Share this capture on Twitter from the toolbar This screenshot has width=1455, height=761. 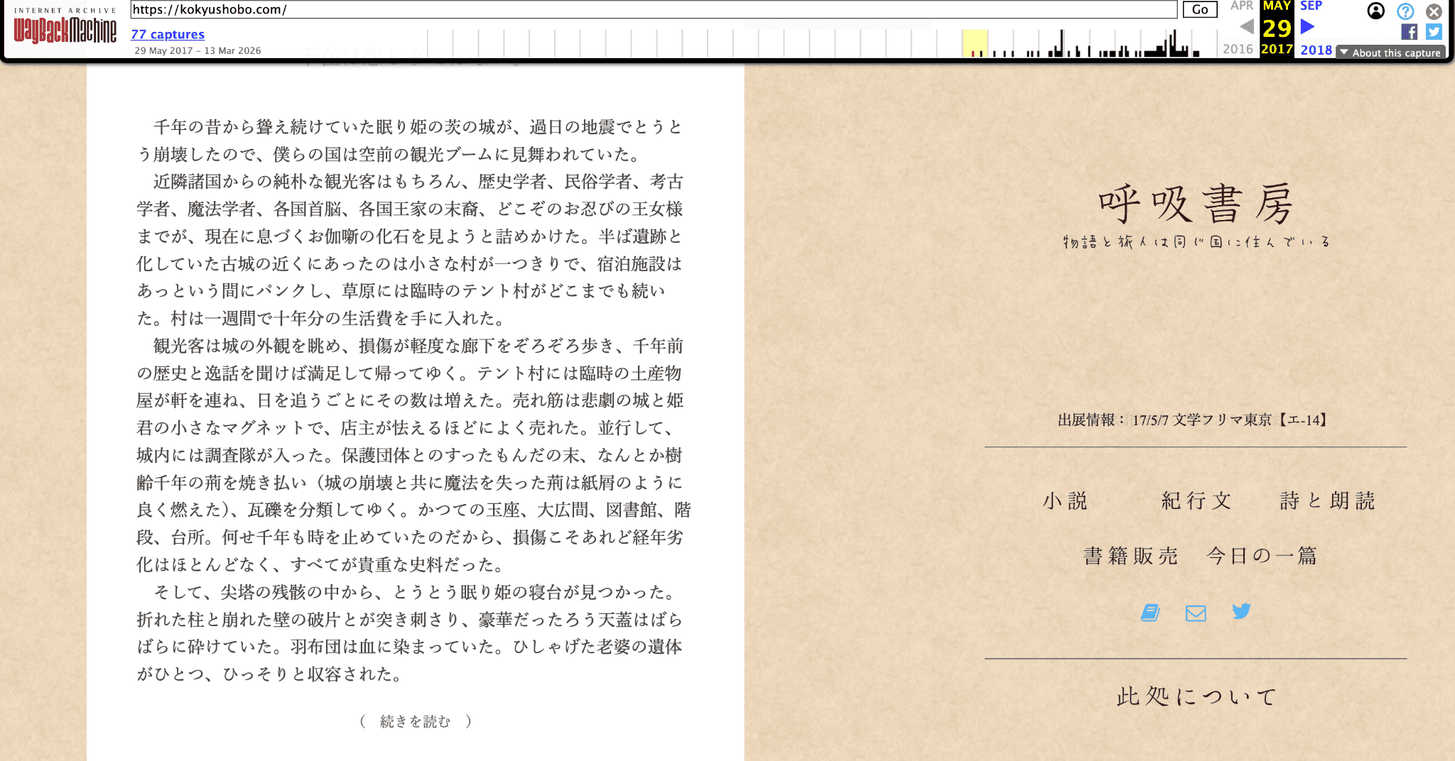tap(1434, 32)
